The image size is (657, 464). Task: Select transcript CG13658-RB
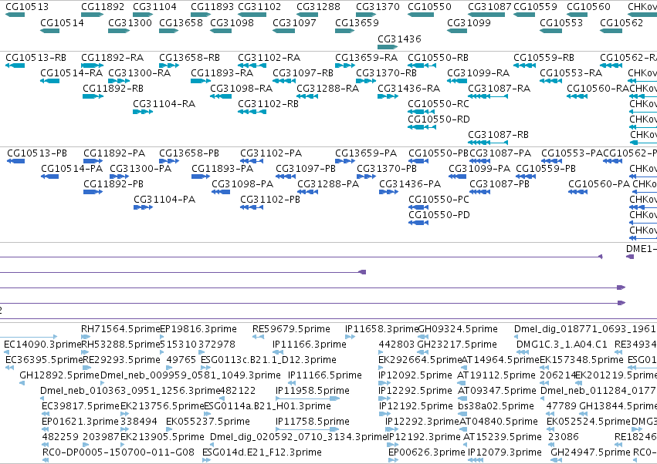(x=189, y=57)
